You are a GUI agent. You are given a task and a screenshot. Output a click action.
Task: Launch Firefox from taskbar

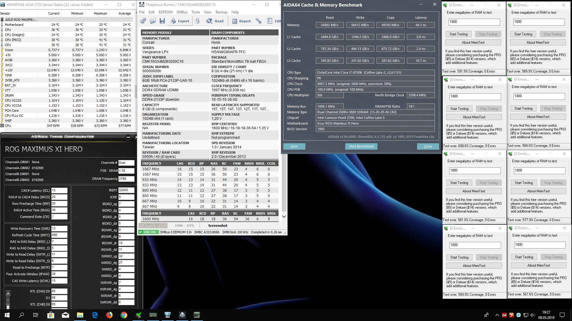click(x=109, y=315)
